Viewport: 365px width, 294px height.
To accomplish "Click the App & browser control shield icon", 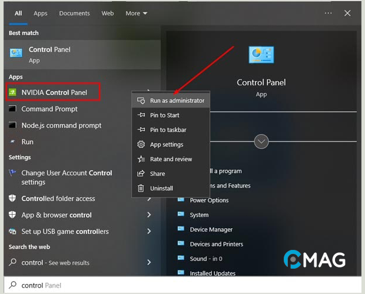I will coord(12,215).
